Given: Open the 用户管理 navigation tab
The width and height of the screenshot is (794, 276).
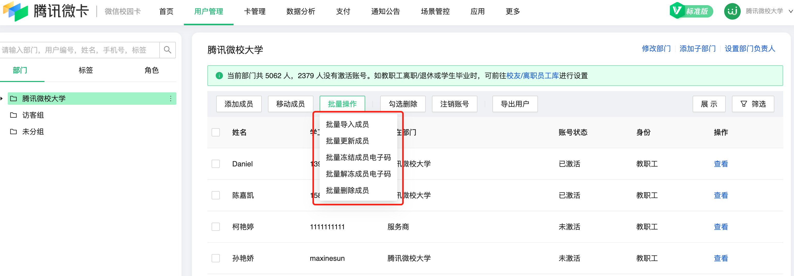Looking at the screenshot, I should point(209,11).
